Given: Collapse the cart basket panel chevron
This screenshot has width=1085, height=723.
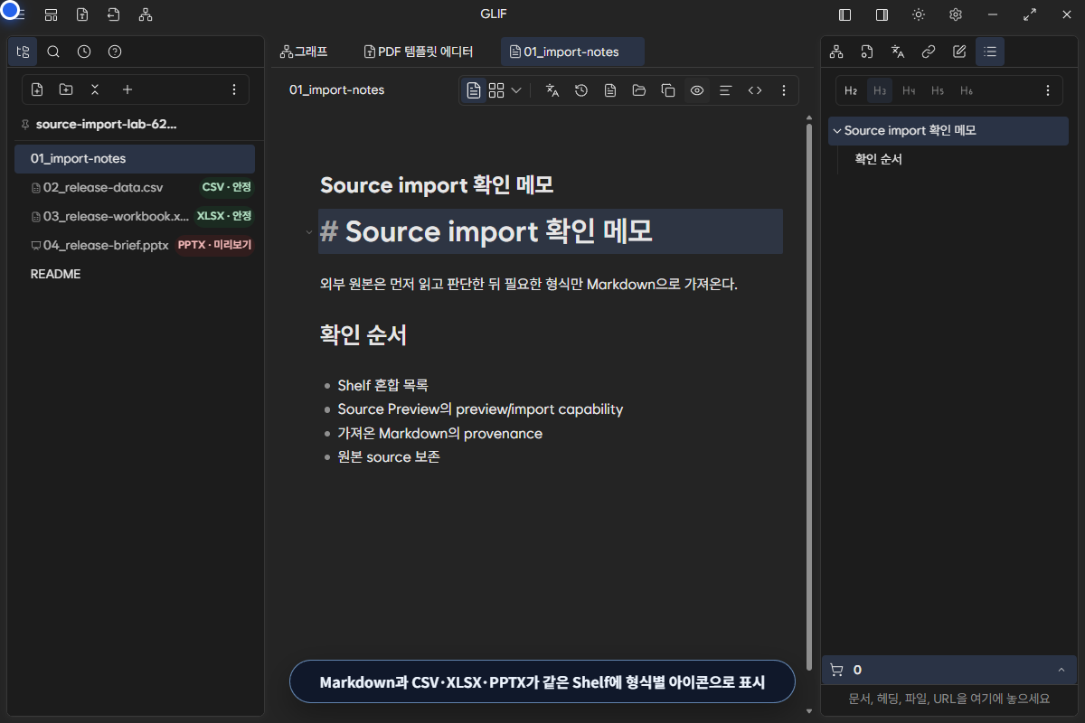Looking at the screenshot, I should [x=1061, y=670].
